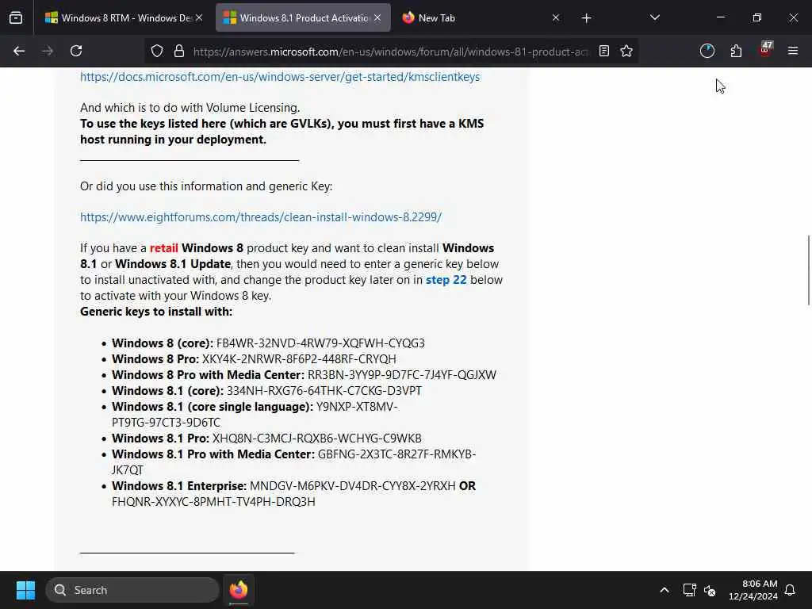Open Firefox application hamburger menu
Viewport: 812px width, 609px height.
(793, 51)
